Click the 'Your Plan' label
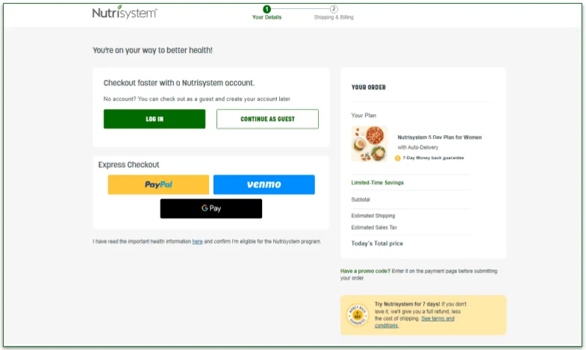Screen dimensions: 586x350 (x=364, y=116)
